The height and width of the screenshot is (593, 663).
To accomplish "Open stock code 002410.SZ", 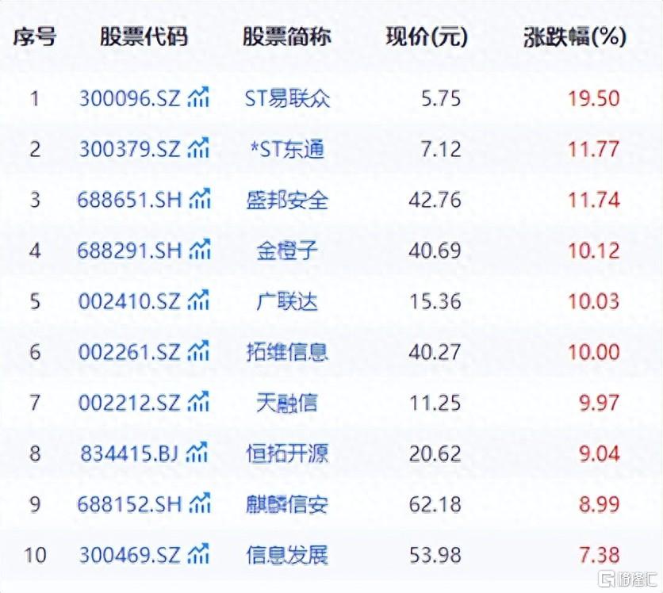I will pos(129,301).
